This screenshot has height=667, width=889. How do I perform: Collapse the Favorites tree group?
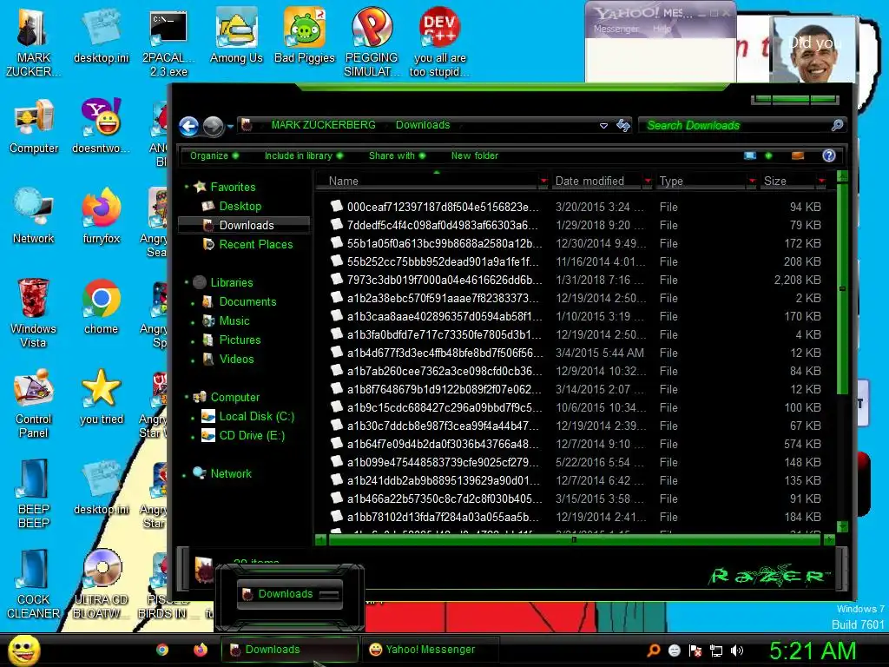(x=187, y=187)
